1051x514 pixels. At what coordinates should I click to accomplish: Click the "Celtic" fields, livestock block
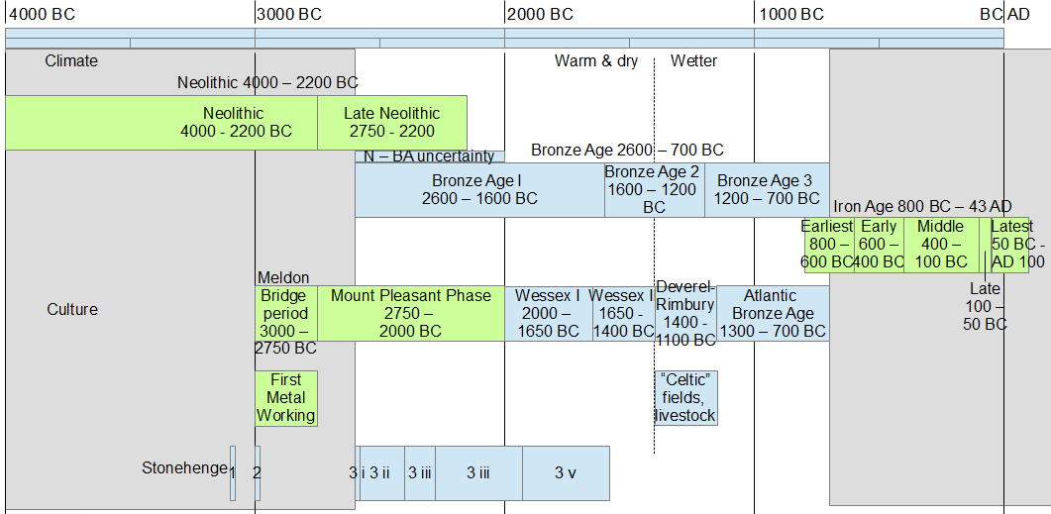685,398
